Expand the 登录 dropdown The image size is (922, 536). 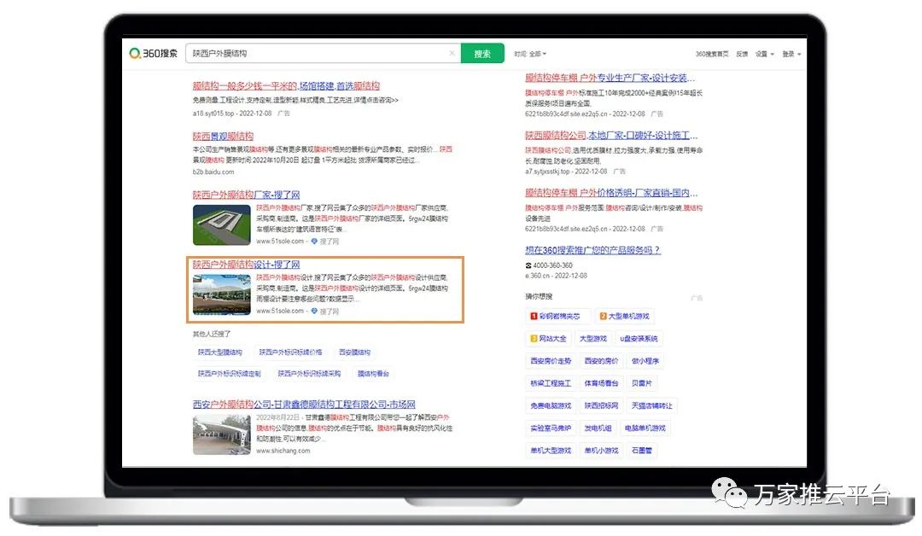pyautogui.click(x=791, y=54)
